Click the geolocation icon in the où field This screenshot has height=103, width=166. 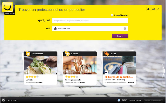[x=55, y=29]
